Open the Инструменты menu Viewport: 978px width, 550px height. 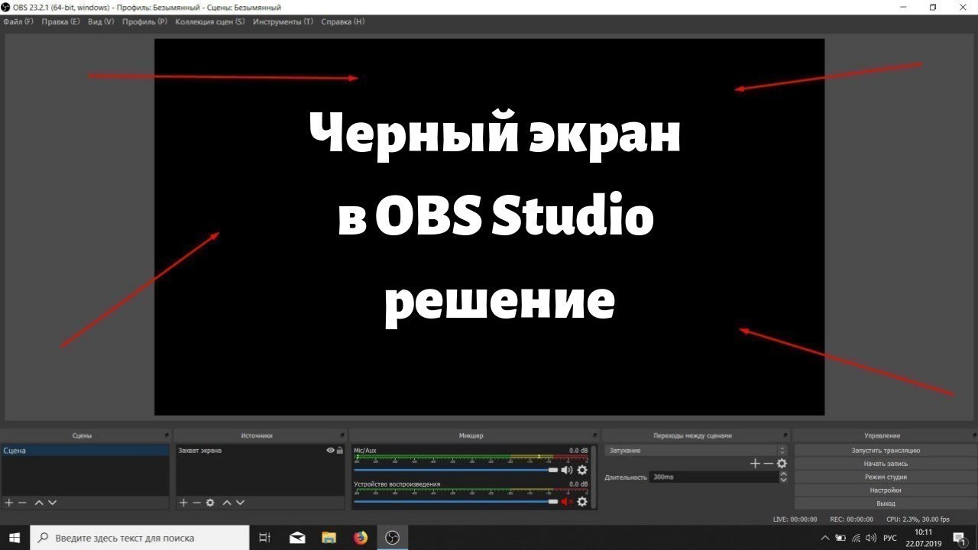[x=283, y=21]
